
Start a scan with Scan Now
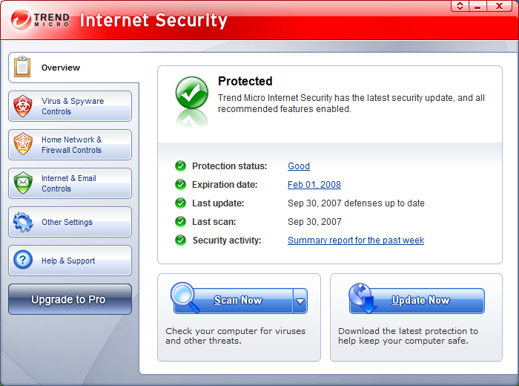coord(238,301)
